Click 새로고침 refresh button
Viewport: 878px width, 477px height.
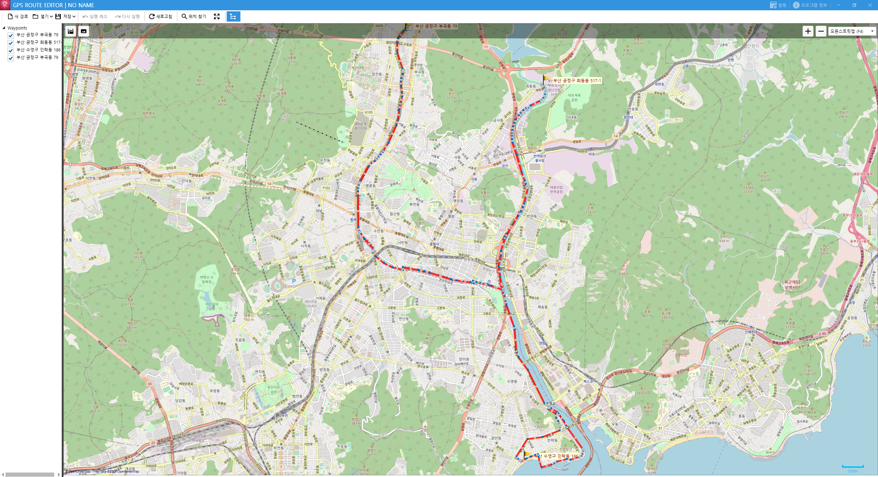161,16
